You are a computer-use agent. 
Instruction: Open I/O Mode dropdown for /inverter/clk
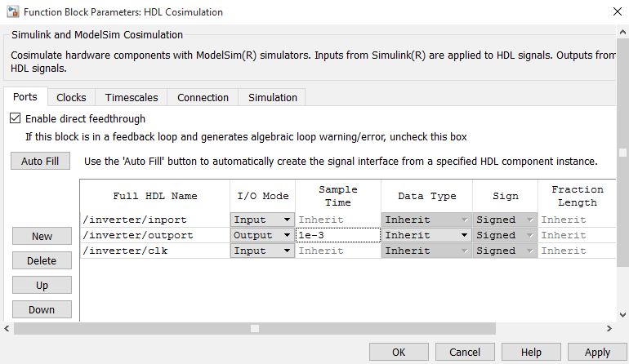coord(262,251)
